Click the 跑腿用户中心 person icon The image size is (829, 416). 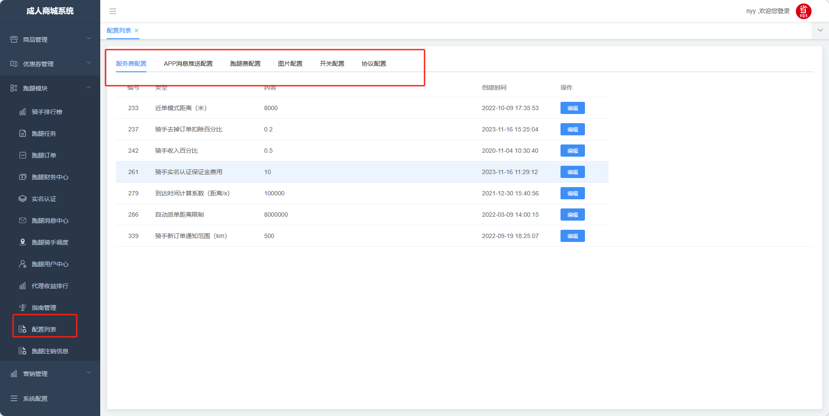(x=23, y=264)
